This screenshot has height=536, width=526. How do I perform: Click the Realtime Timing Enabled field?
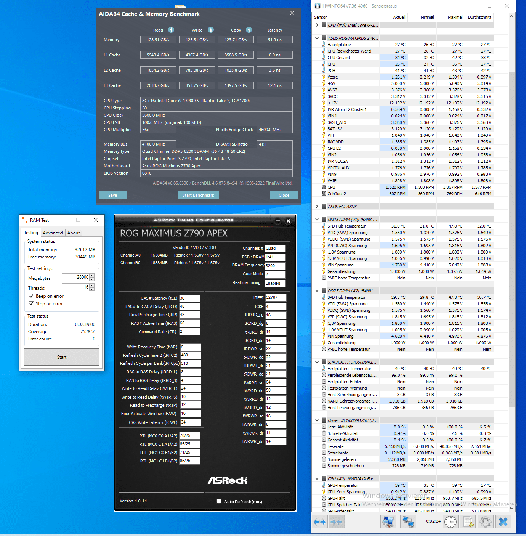(275, 283)
